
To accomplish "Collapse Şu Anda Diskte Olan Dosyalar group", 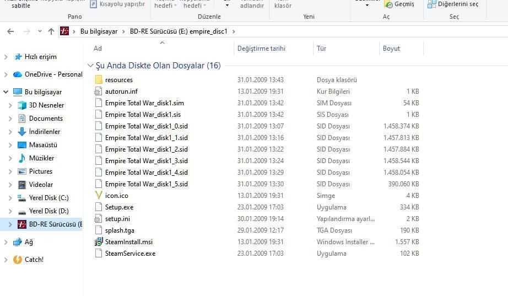I will [x=90, y=66].
